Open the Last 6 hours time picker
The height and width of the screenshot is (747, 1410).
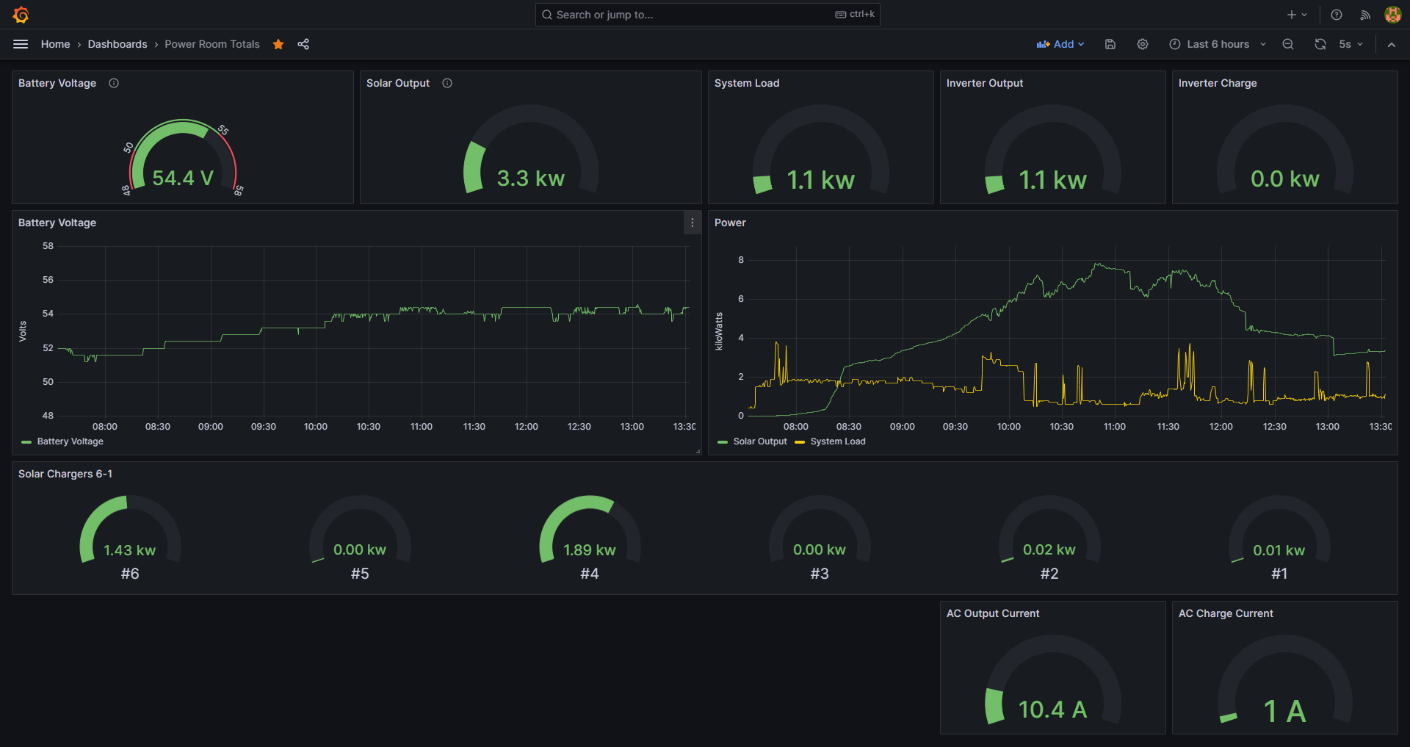(x=1218, y=44)
